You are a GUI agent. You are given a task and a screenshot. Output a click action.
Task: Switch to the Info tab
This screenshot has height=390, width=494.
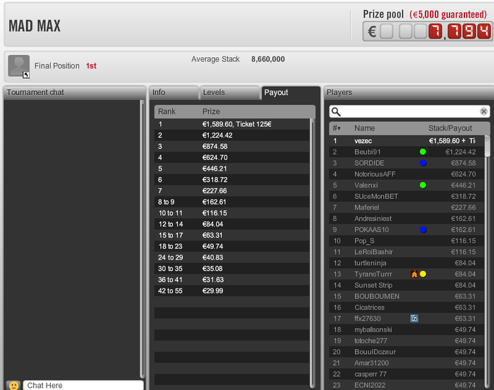[x=174, y=92]
